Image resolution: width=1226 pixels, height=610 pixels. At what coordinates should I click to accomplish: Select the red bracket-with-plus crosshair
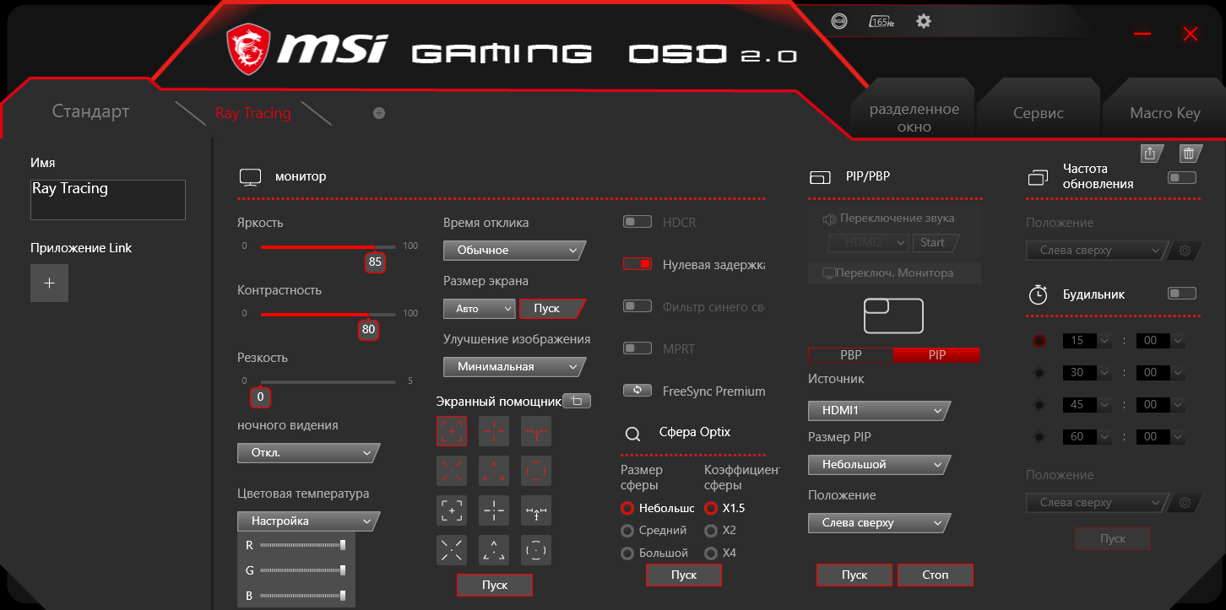[x=452, y=431]
